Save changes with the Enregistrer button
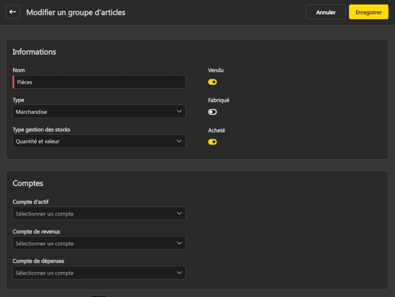Screen dimensions: 395x297 point(368,12)
